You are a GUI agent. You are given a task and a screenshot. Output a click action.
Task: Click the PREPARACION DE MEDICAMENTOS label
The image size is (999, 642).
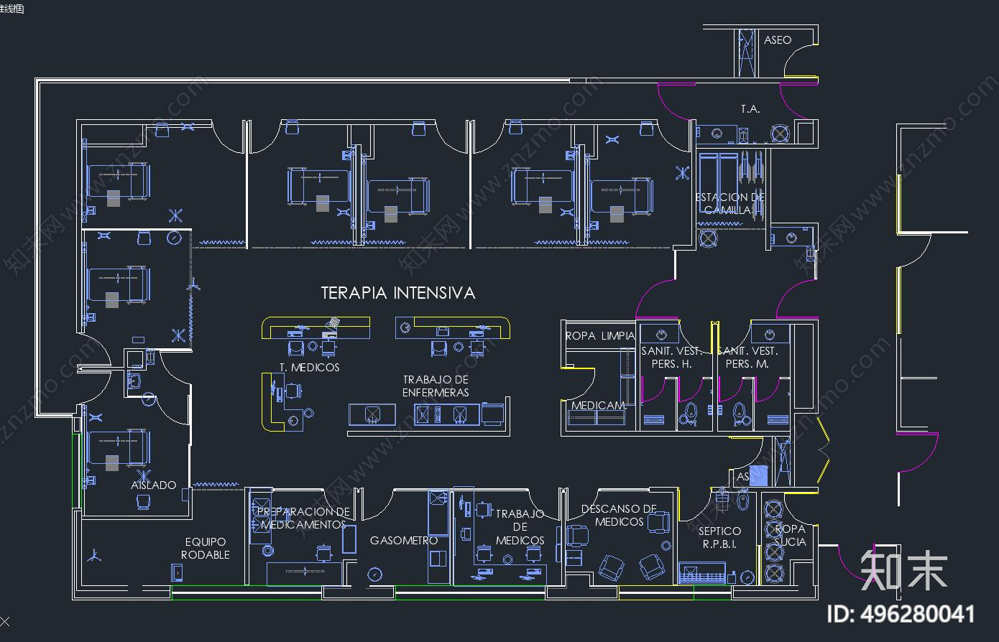303,518
